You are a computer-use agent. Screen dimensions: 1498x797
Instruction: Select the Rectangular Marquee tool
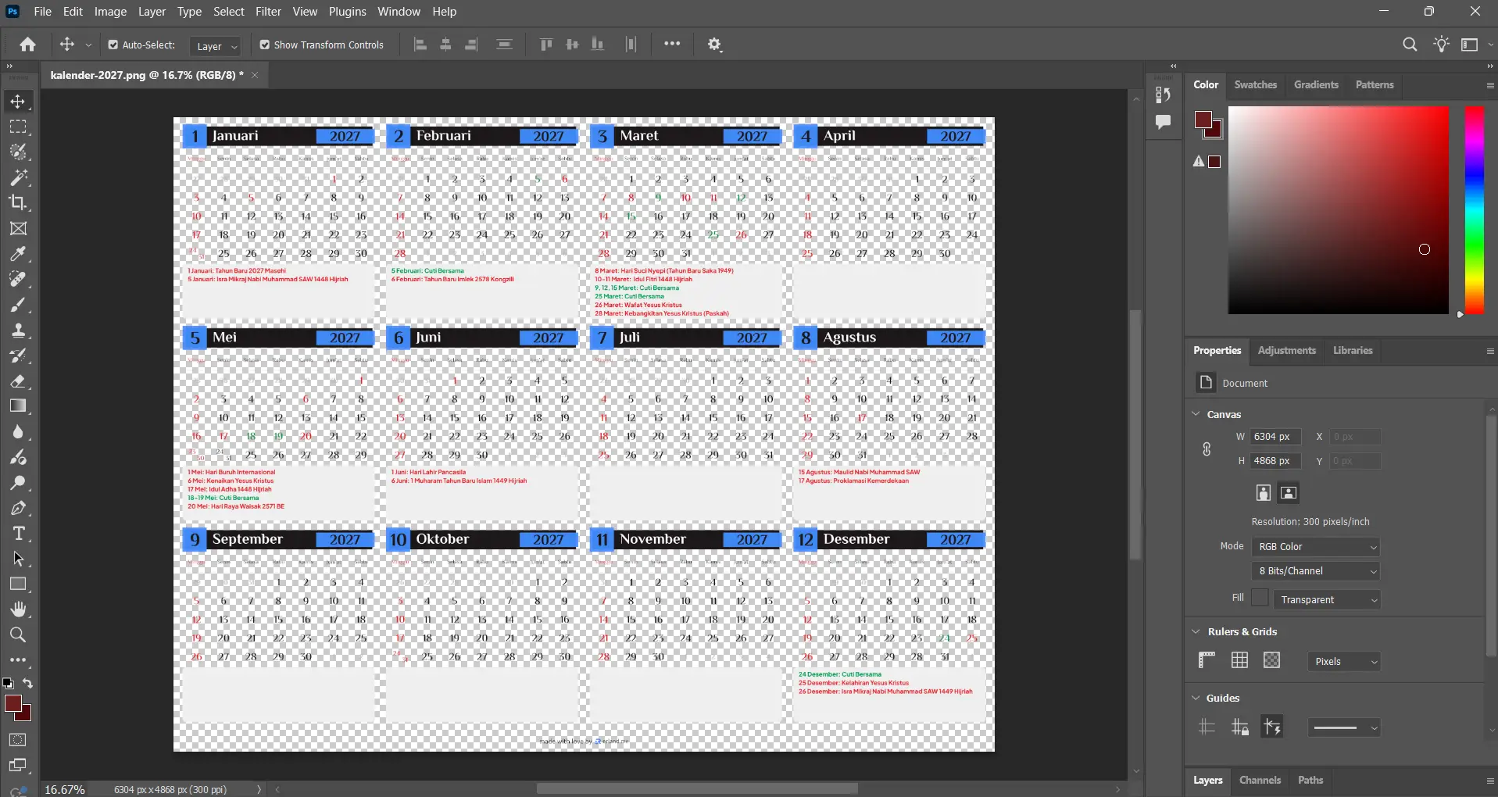18,127
